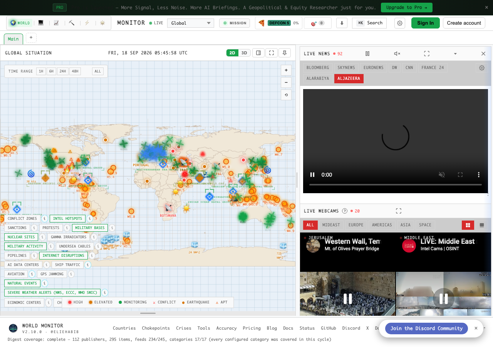Expand the Live Webcams panel to fullscreen

tap(399, 211)
